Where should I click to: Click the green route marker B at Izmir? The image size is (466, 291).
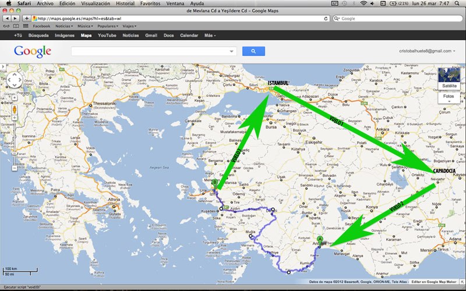tap(214, 184)
